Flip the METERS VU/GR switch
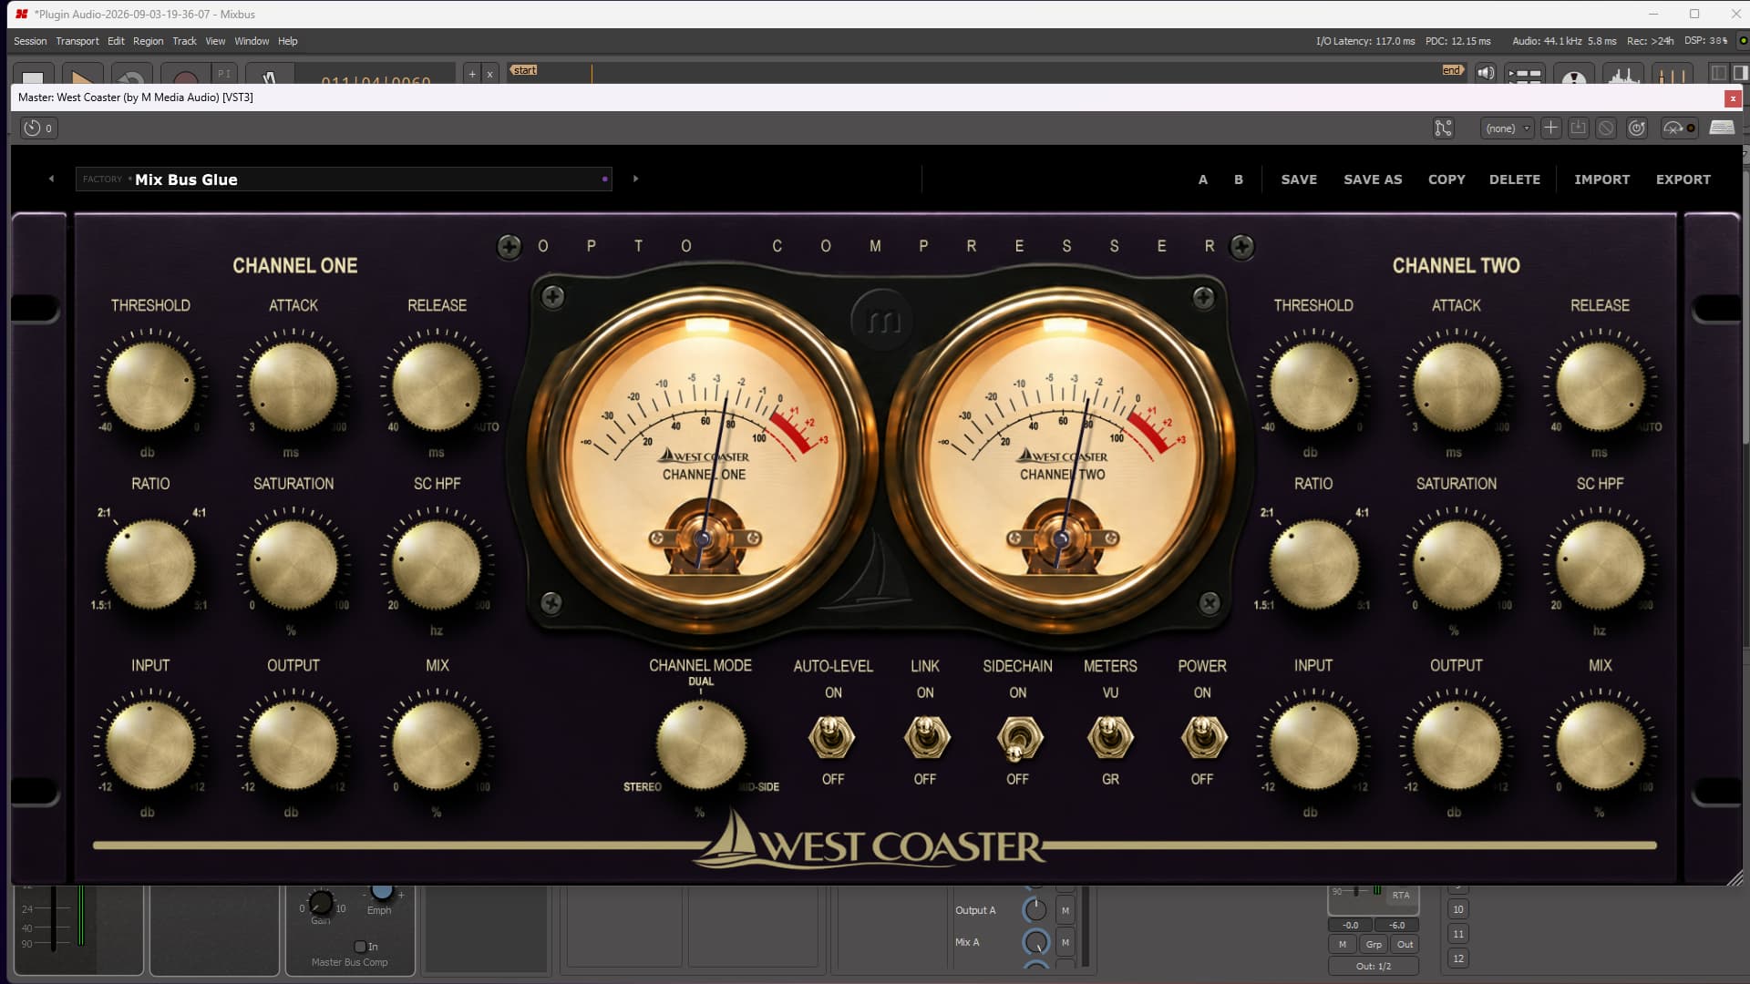1750x984 pixels. 1110,736
